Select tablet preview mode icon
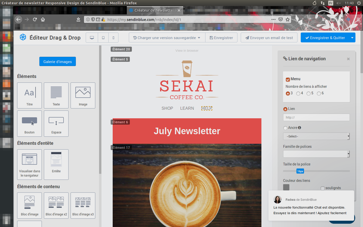 (x=103, y=38)
